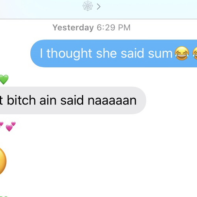This screenshot has width=197, height=197.
Task: Click the word "naaaaan" in the gray message
Action: (112, 100)
